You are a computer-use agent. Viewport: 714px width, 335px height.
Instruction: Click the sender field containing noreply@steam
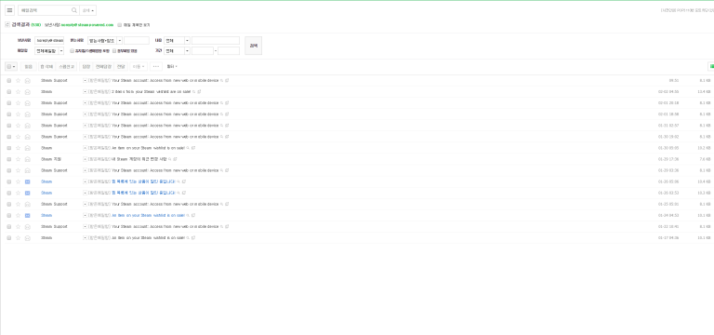coord(49,41)
